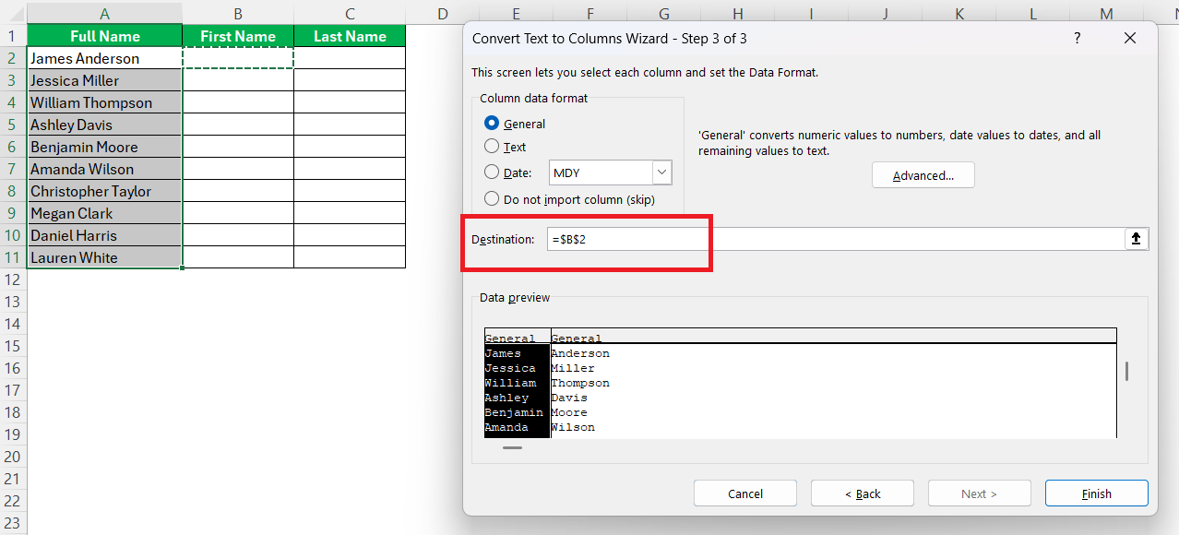1179x535 pixels.
Task: Click empty cell B2 under First Name
Action: pyautogui.click(x=238, y=58)
